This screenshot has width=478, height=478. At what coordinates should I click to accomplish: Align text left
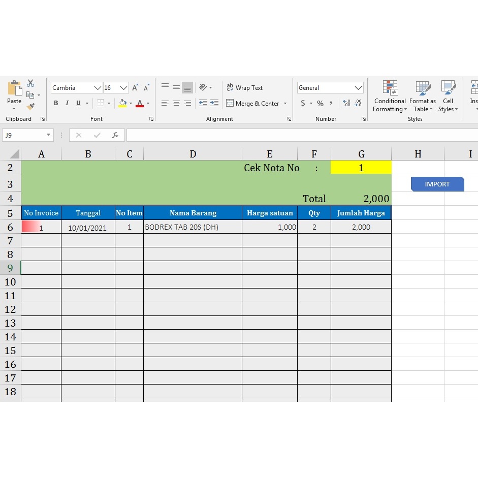165,103
